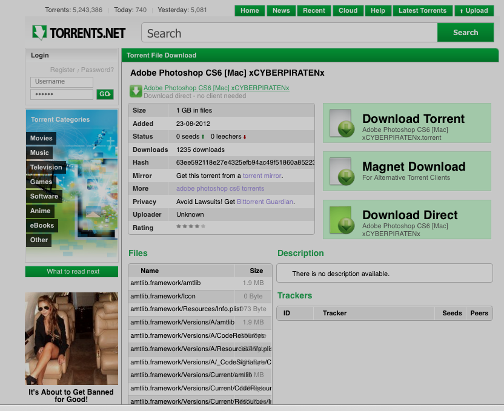504x411 pixels.
Task: Click the Magnet Download file icon
Action: [x=342, y=171]
